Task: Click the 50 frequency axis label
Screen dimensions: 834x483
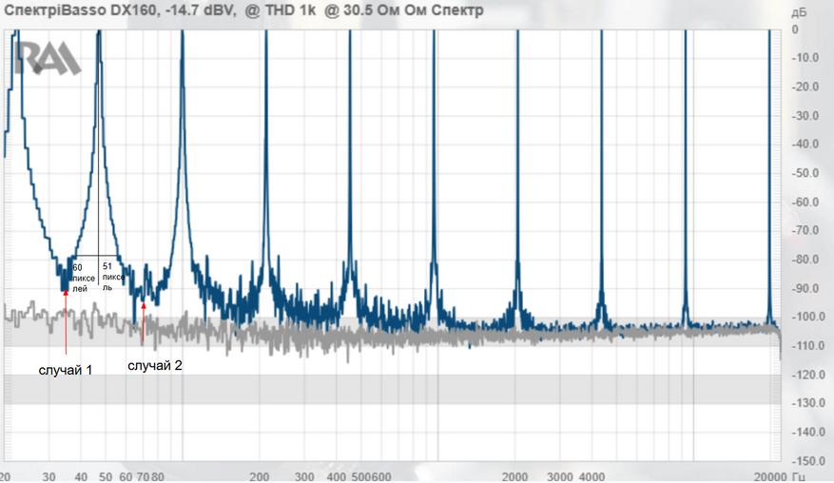Action: point(106,476)
